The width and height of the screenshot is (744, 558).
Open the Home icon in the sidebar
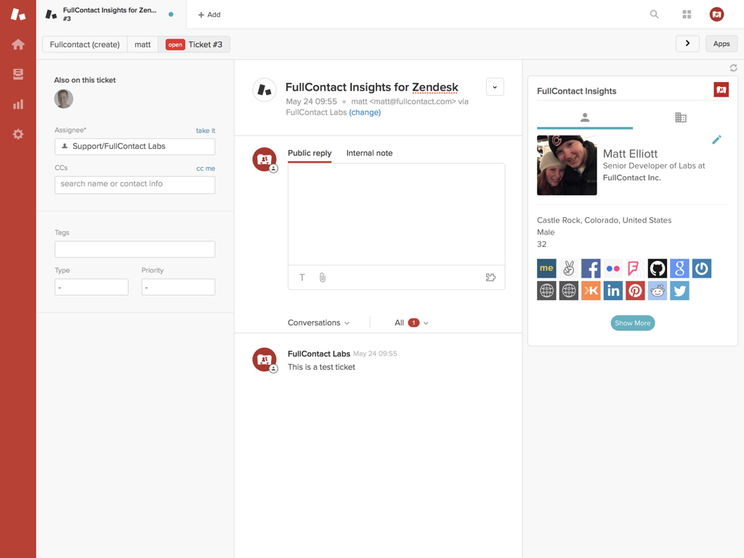click(18, 45)
